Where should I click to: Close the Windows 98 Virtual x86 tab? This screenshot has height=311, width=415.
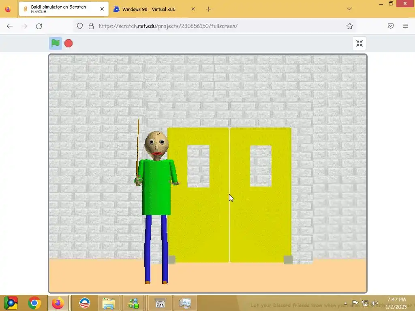pos(193,9)
